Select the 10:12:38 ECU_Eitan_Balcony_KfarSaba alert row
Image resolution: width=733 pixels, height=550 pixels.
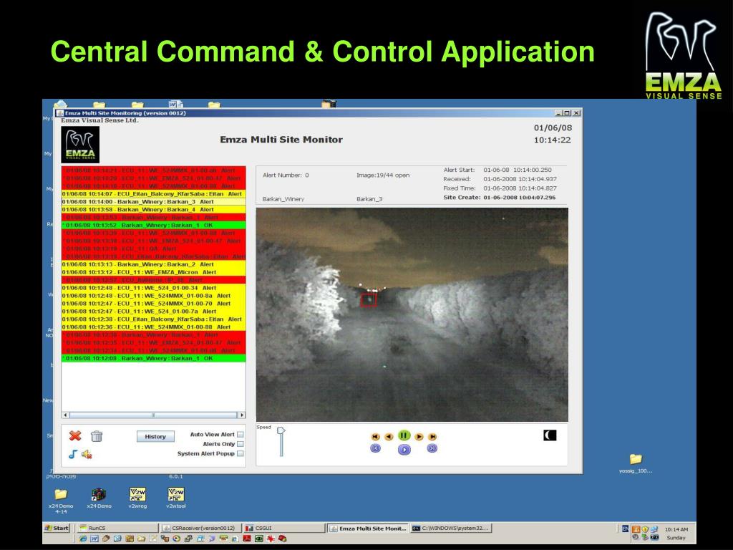153,319
